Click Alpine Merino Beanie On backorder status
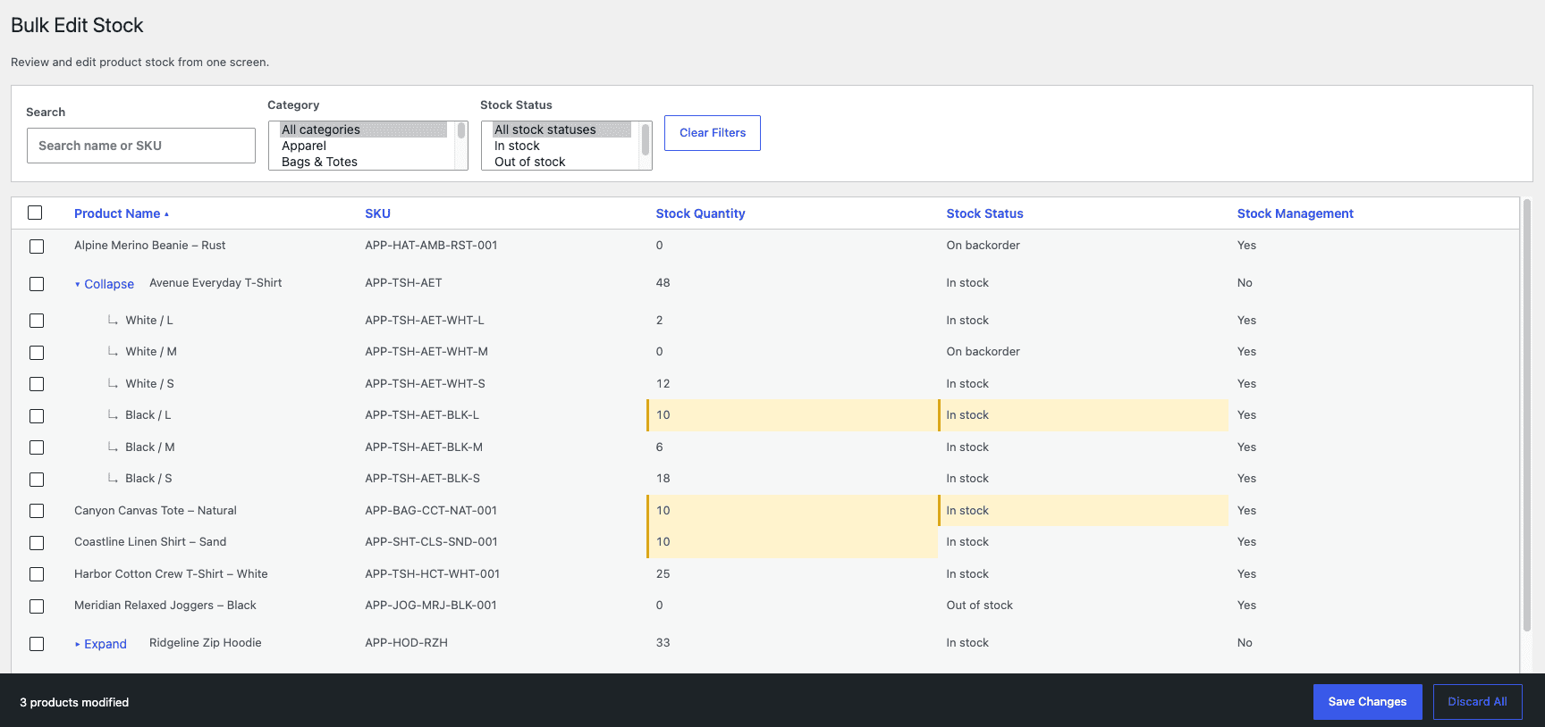This screenshot has width=1545, height=727. (x=983, y=246)
